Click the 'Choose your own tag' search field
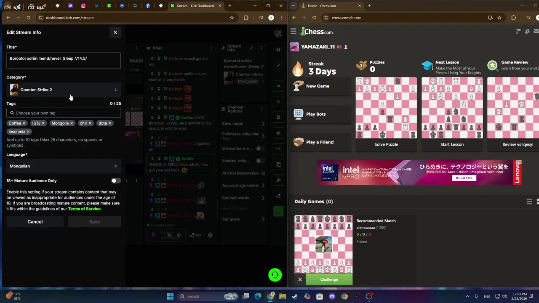The image size is (539, 303). (64, 113)
